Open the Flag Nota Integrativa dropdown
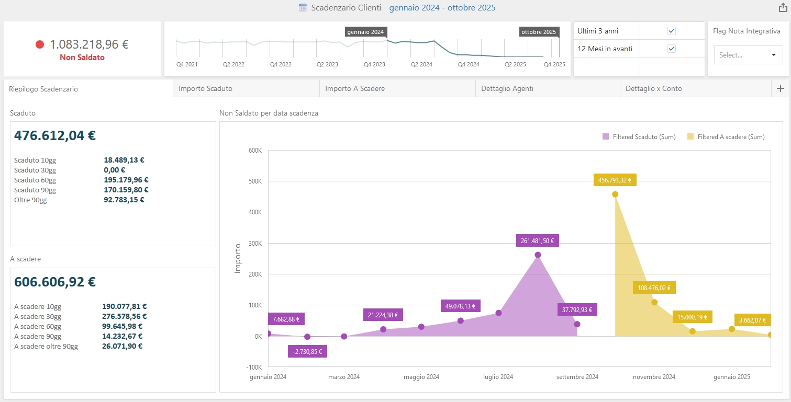This screenshot has width=791, height=402. click(x=748, y=55)
